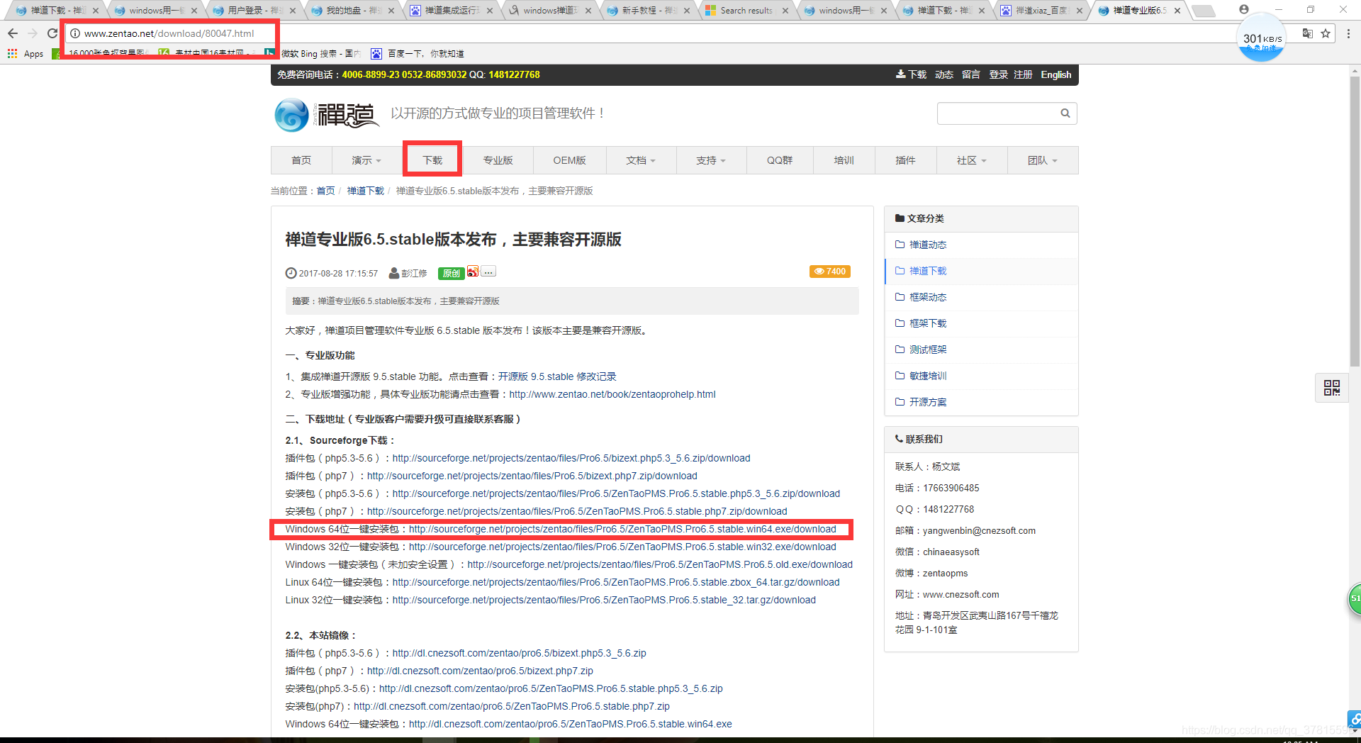1361x743 pixels.
Task: Bookmark the page with the star icon
Action: point(1326,33)
